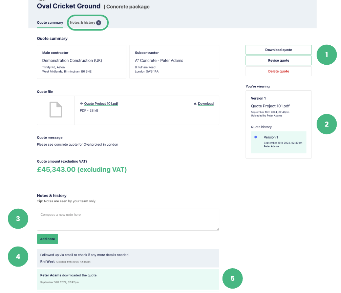
Task: Click the London SW6 1AA postcode line
Action: pos(147,71)
